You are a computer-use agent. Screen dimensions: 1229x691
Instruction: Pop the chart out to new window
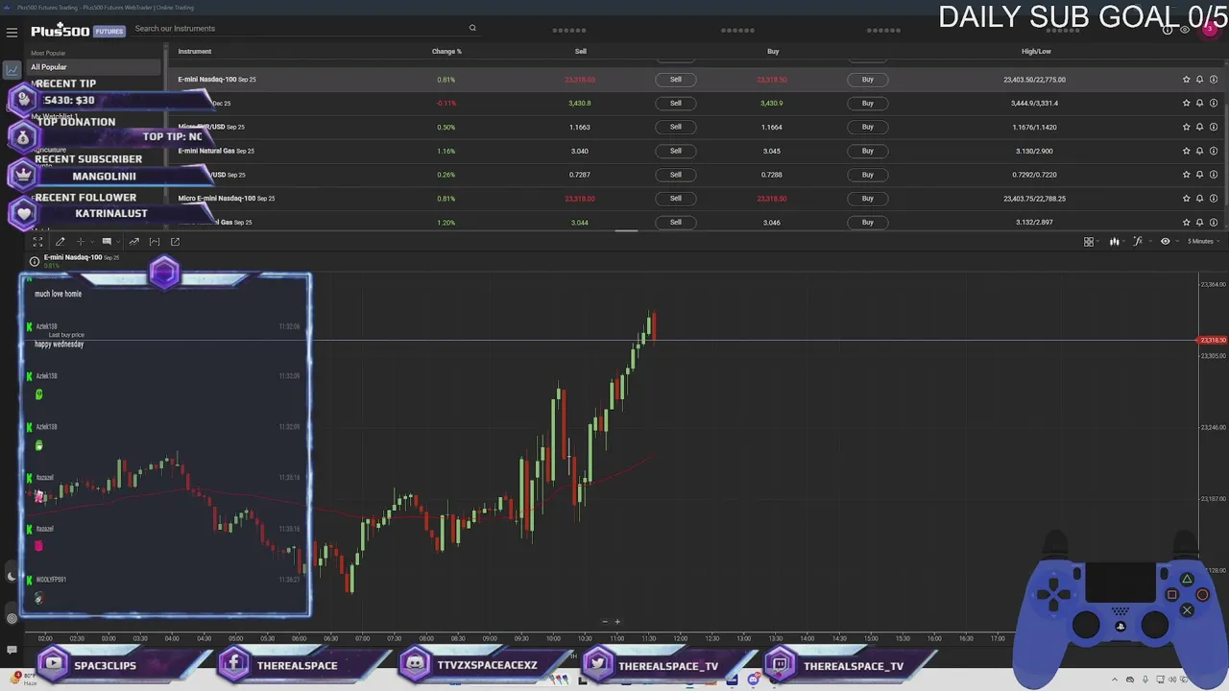pos(176,242)
